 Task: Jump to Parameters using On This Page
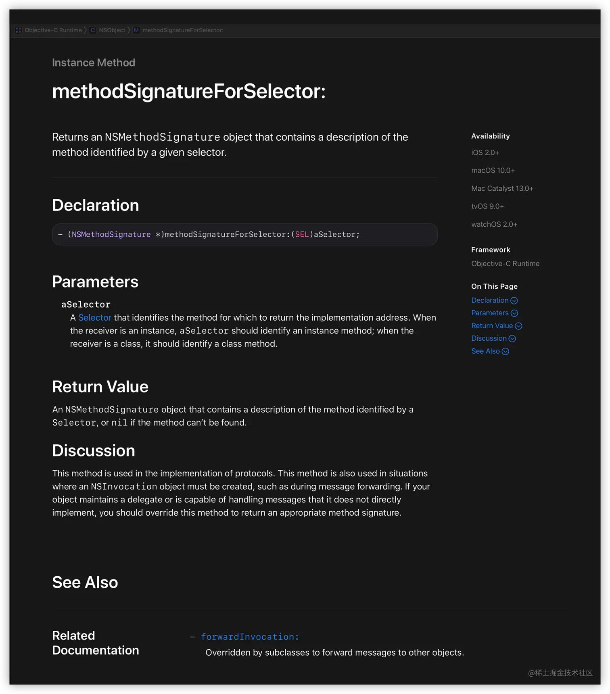[x=489, y=313]
